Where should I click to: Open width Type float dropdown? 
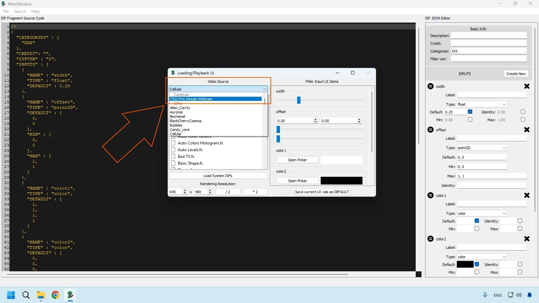482,104
